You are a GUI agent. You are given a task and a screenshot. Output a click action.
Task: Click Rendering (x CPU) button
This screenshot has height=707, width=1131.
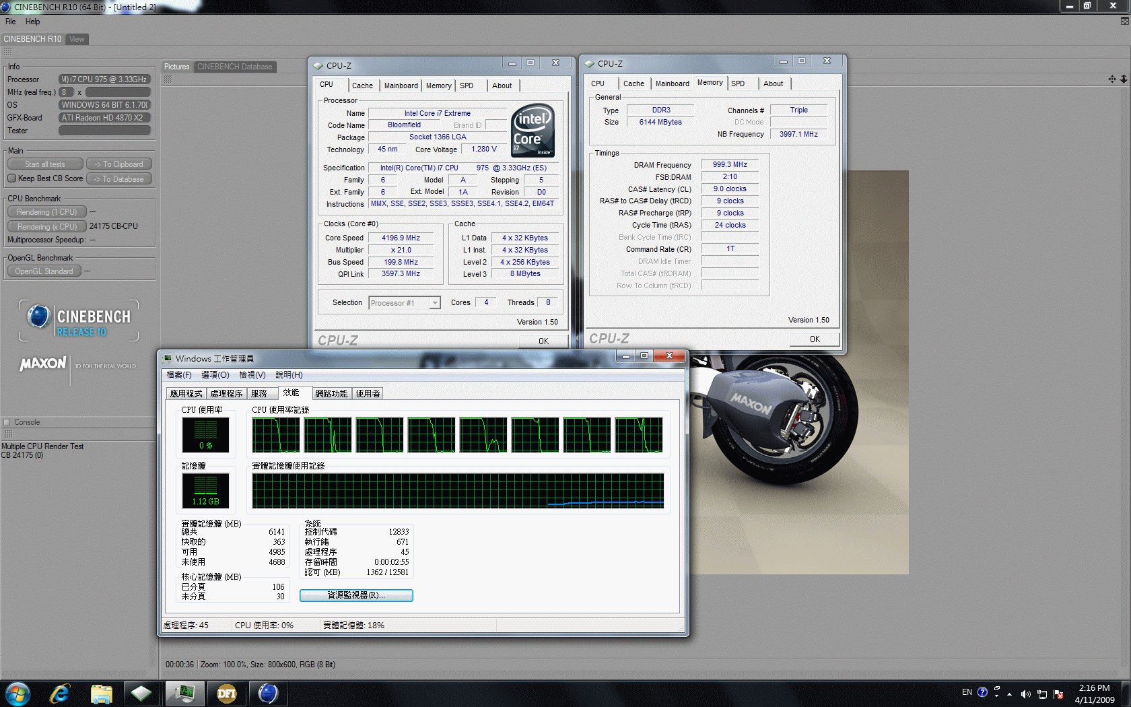click(x=47, y=227)
